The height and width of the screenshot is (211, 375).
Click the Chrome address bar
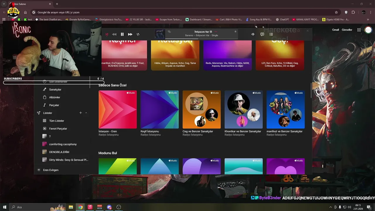click(x=185, y=12)
